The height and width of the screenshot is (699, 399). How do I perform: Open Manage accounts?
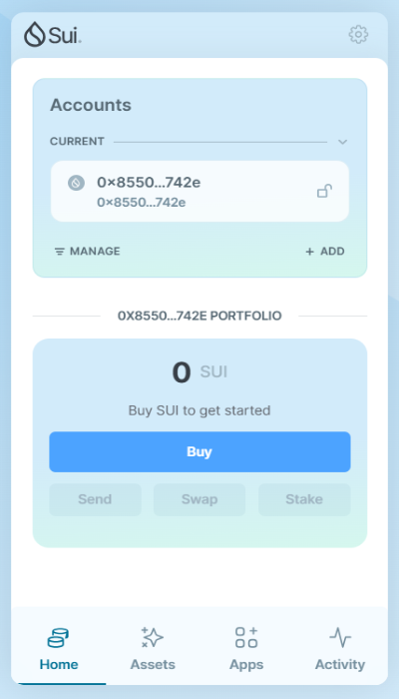tap(88, 252)
